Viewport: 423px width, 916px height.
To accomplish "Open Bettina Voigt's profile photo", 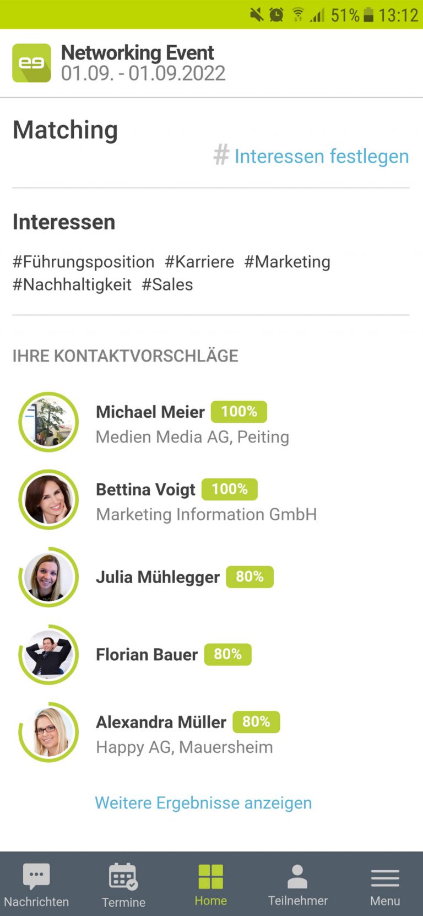I will pyautogui.click(x=48, y=500).
